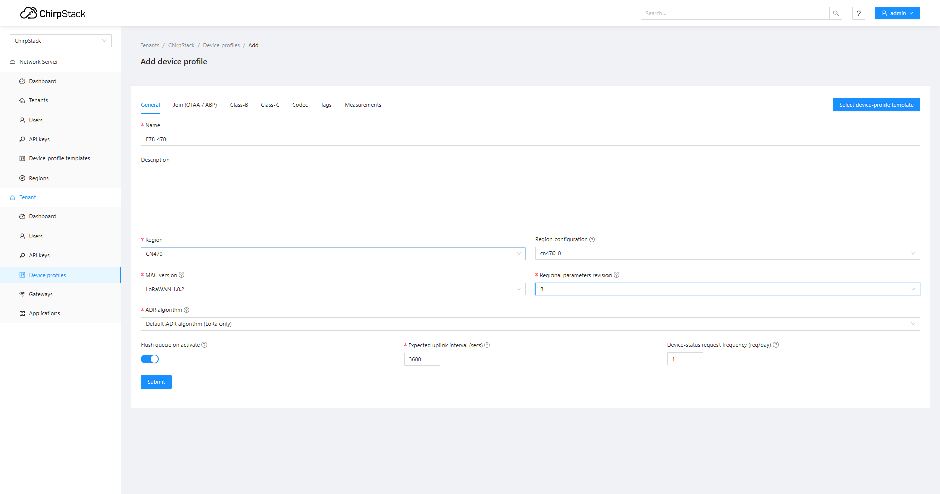Switch to the Codec tab
The width and height of the screenshot is (940, 494).
[300, 105]
